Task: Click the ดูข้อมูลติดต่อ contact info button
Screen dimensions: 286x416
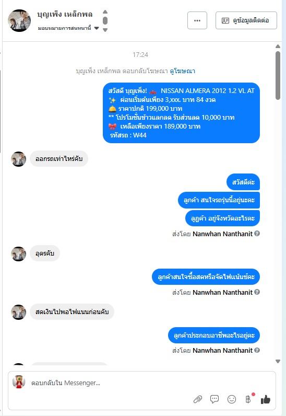Action: point(246,20)
